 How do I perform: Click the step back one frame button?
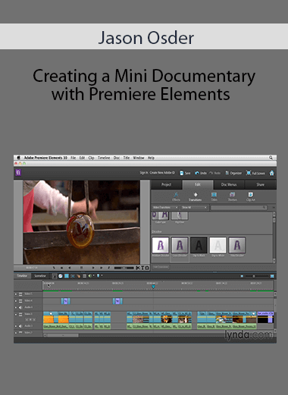pyautogui.click(x=70, y=268)
